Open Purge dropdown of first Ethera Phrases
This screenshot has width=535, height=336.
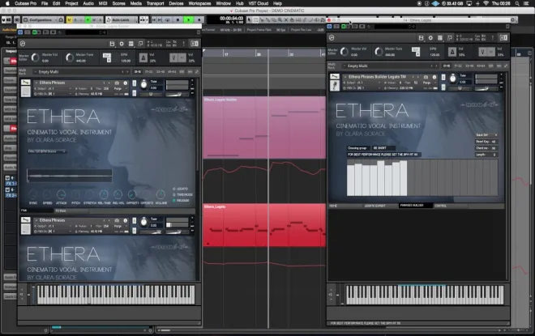(x=119, y=88)
